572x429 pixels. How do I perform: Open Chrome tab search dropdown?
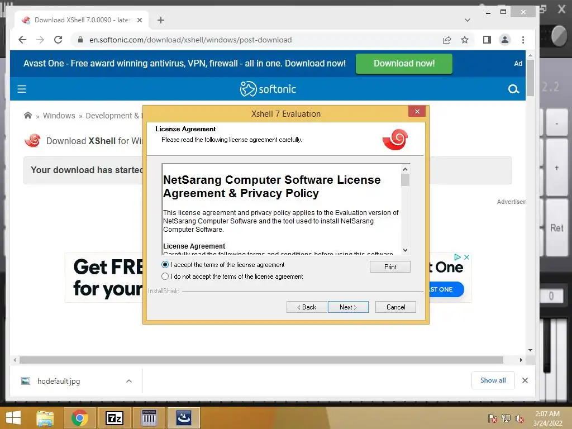click(468, 20)
